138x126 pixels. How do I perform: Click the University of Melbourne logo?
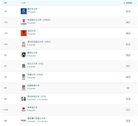point(24,11)
